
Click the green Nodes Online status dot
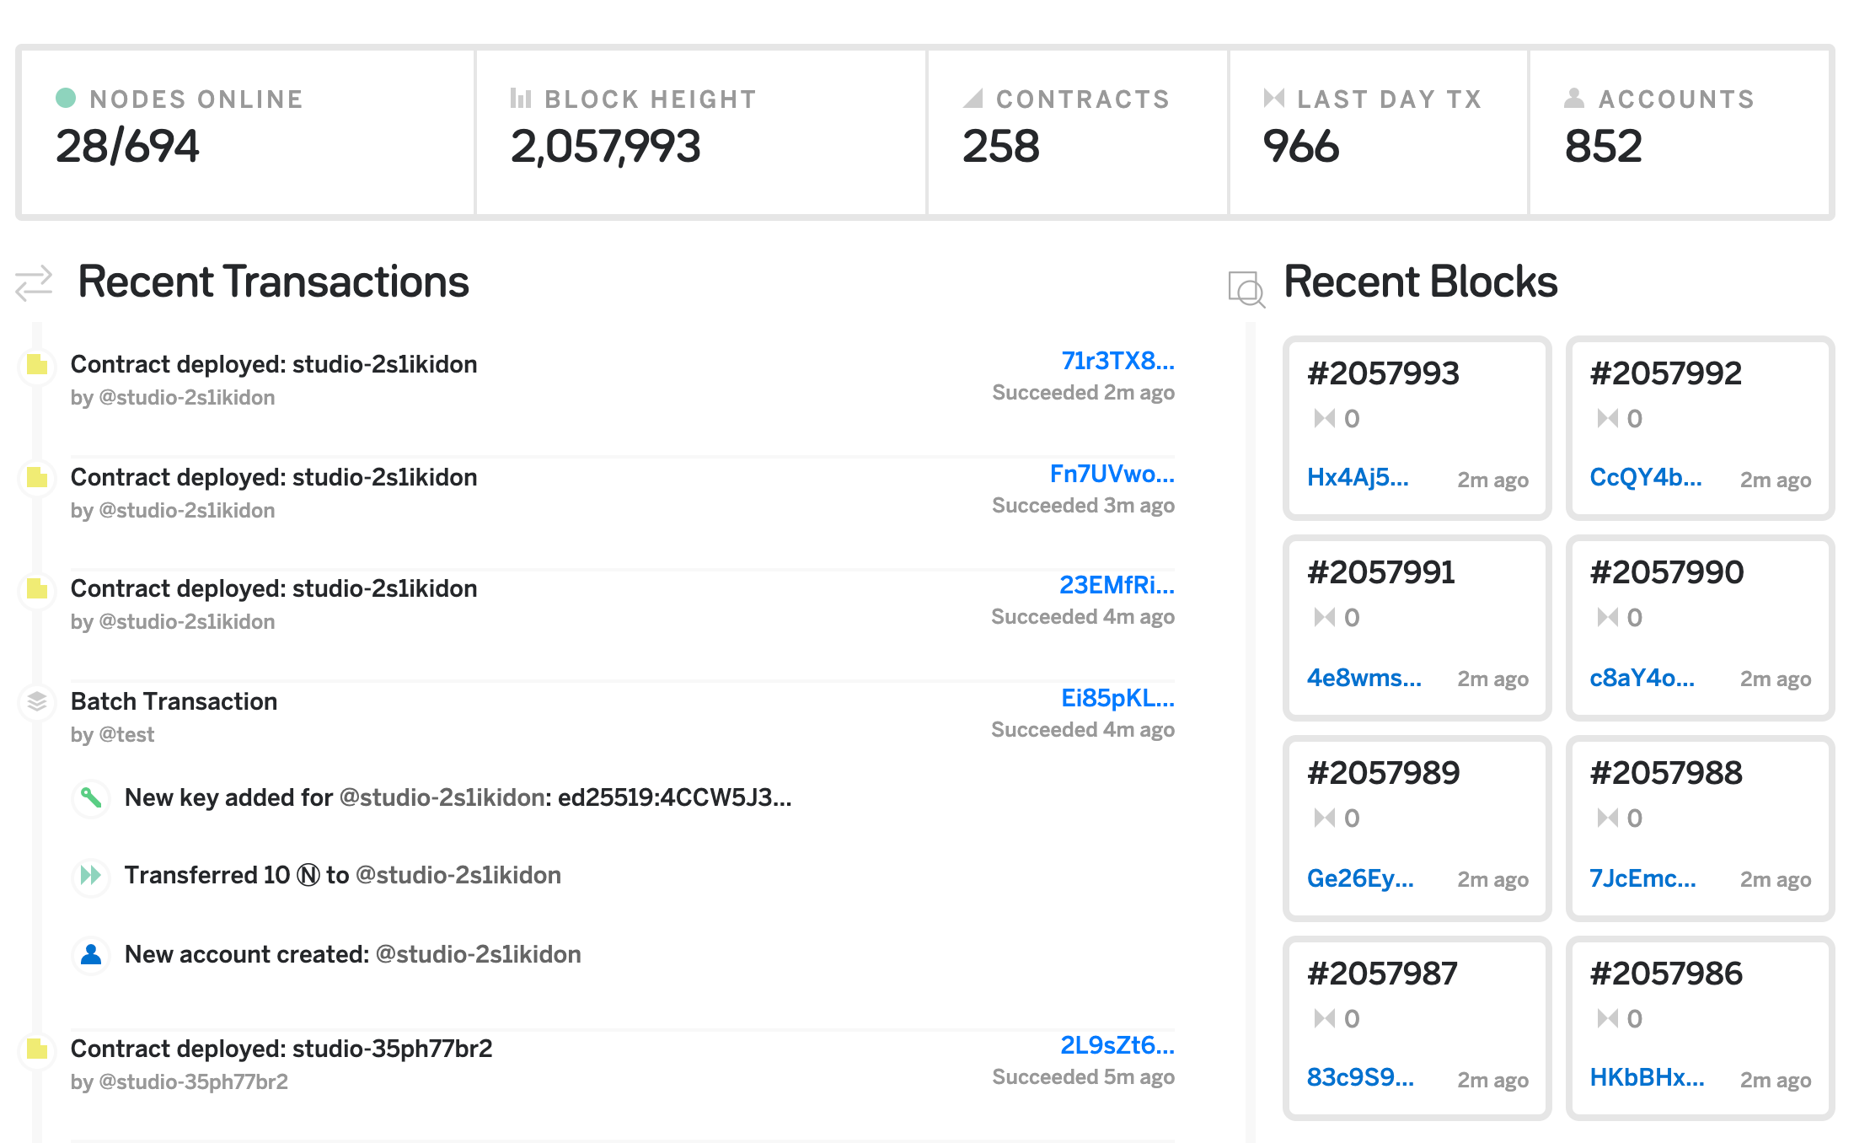click(x=66, y=98)
